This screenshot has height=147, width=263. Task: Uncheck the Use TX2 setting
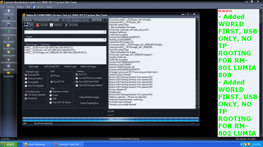tap(77, 74)
